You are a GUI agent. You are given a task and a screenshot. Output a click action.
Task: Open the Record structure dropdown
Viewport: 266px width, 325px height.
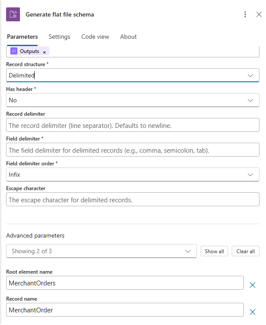[133, 75]
